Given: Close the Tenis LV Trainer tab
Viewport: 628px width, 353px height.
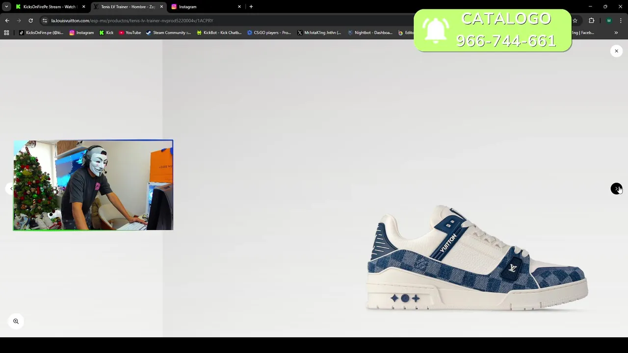Looking at the screenshot, I should tap(161, 7).
